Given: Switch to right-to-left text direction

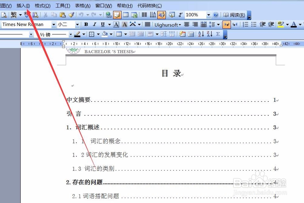Looking at the screenshot, I should [235, 24].
